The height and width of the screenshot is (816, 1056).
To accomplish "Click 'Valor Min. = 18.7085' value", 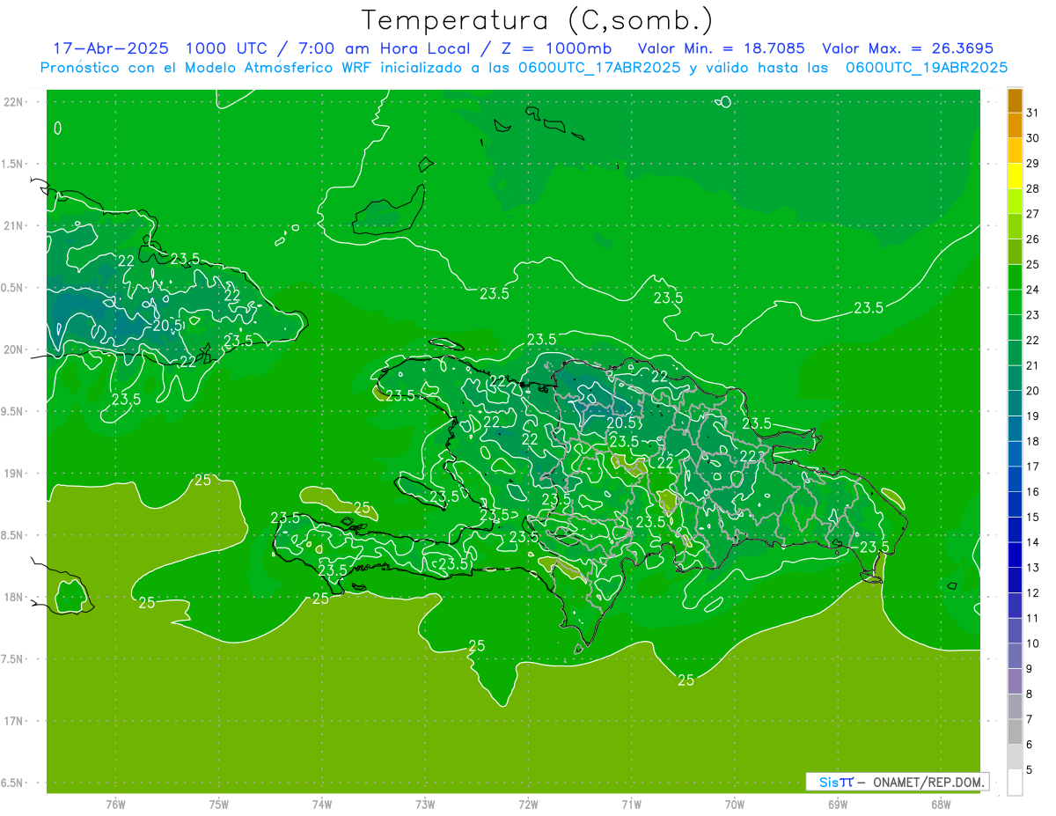I will 722,48.
